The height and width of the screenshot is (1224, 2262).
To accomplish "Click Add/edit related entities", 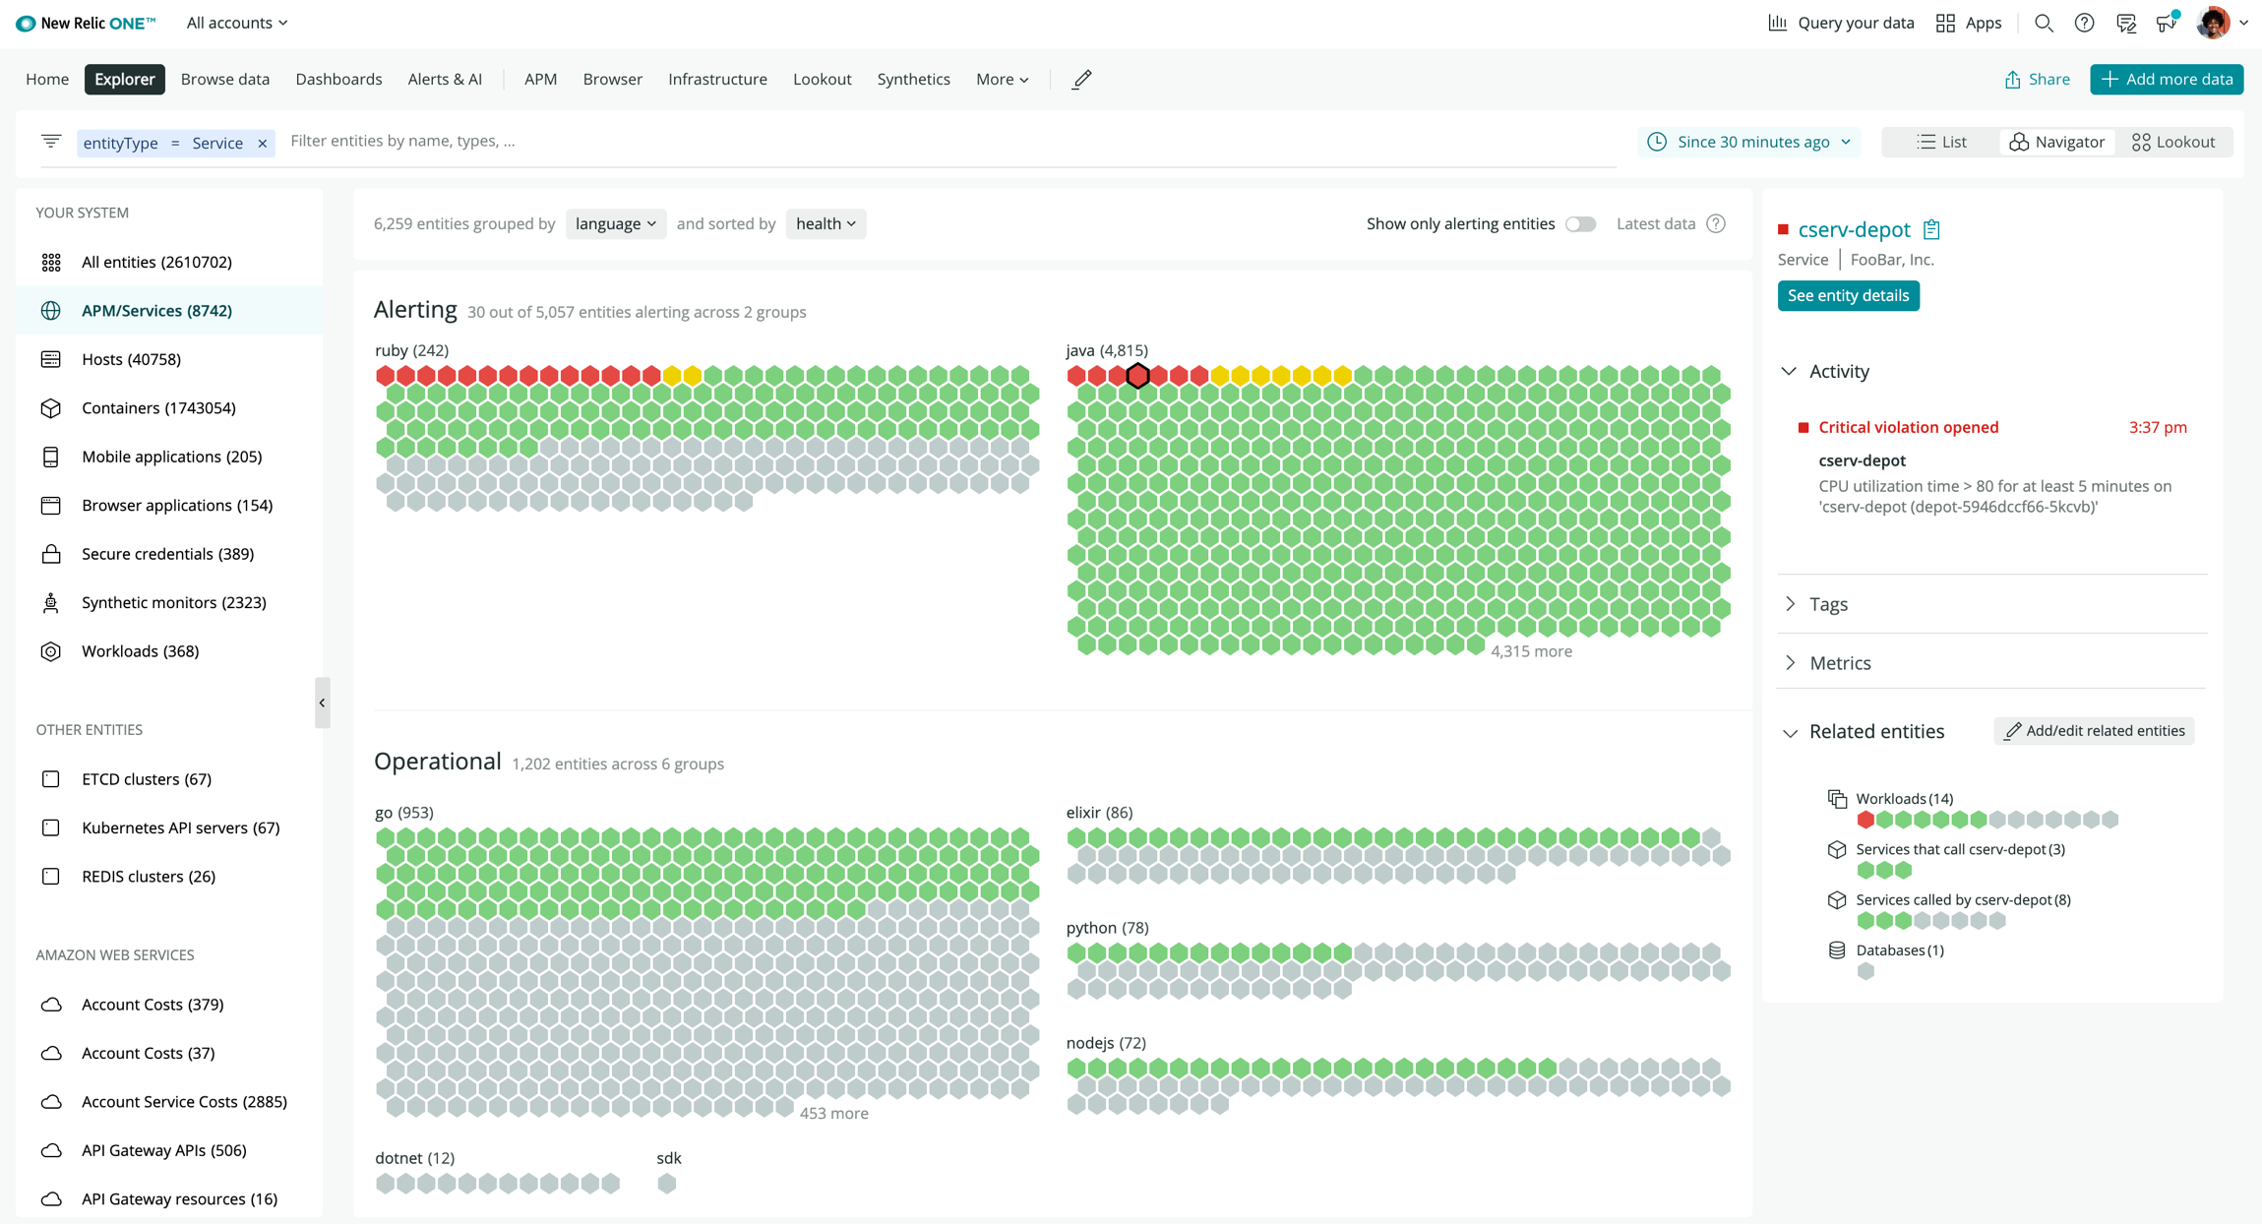I will point(2094,730).
